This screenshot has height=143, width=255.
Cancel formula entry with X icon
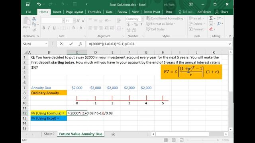61,44
